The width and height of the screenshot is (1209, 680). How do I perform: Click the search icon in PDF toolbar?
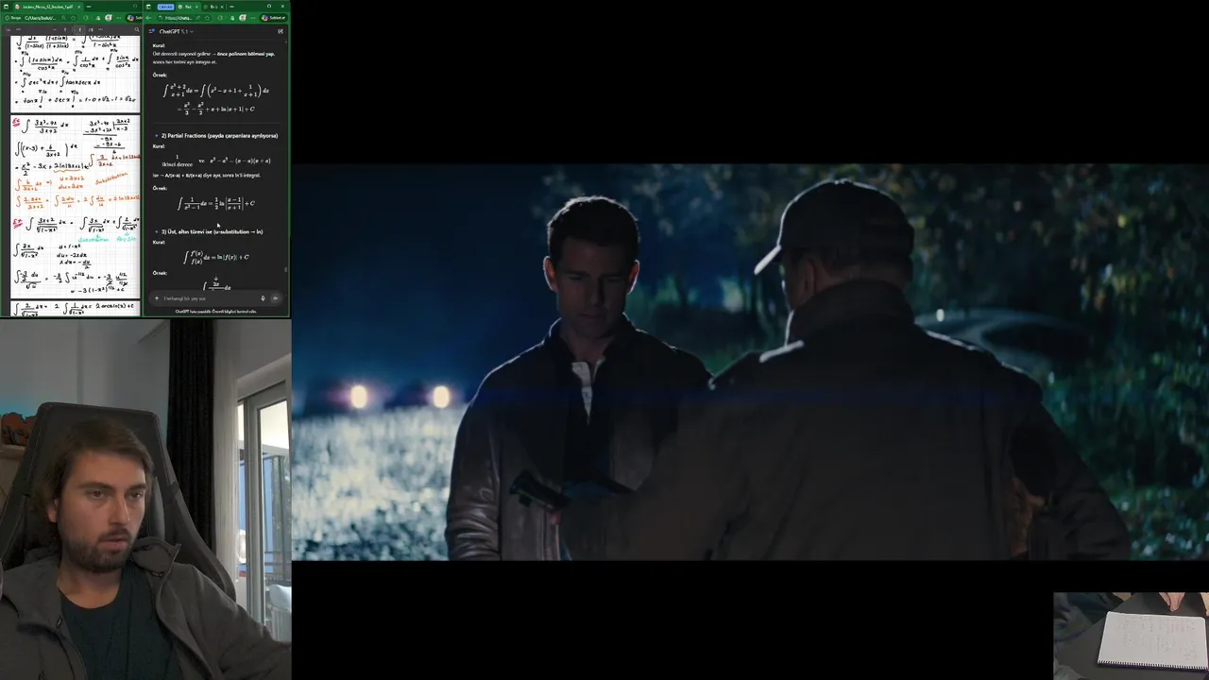[x=137, y=29]
